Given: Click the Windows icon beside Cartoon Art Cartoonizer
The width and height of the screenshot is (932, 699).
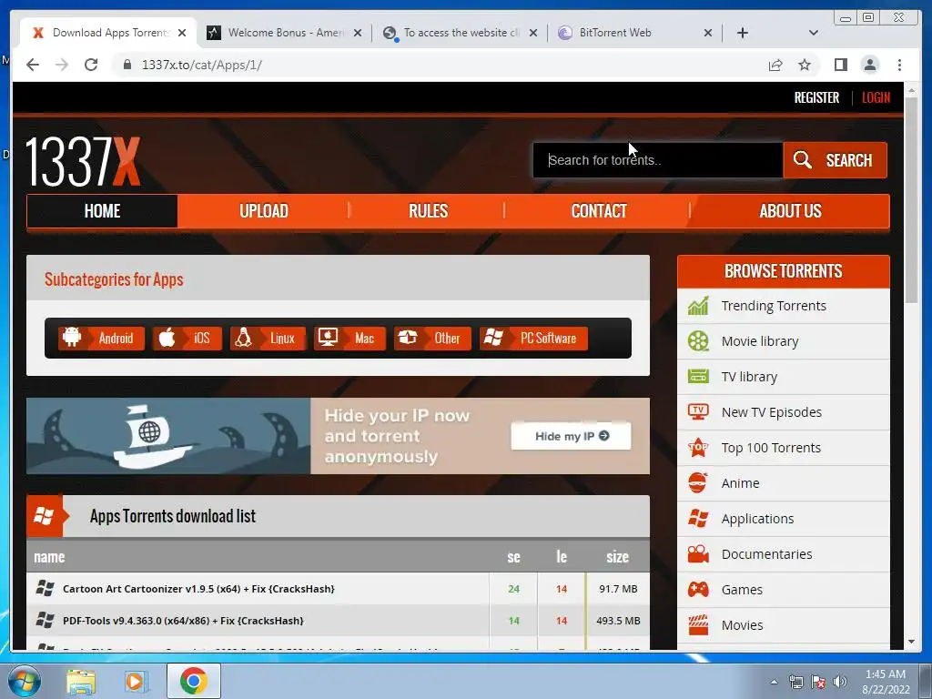Looking at the screenshot, I should click(x=46, y=589).
